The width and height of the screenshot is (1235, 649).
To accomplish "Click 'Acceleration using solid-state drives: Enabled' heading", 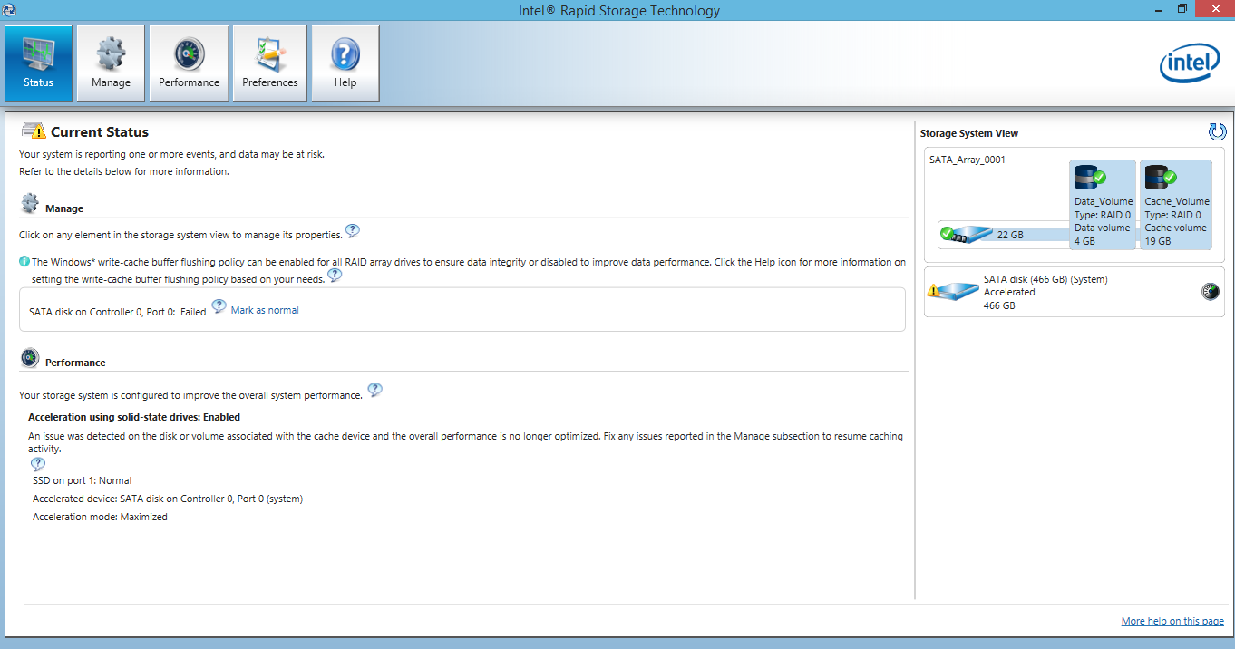I will [x=134, y=417].
